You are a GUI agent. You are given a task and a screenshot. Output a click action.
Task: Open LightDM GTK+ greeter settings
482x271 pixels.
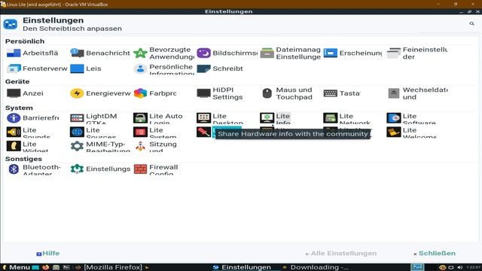coord(93,118)
